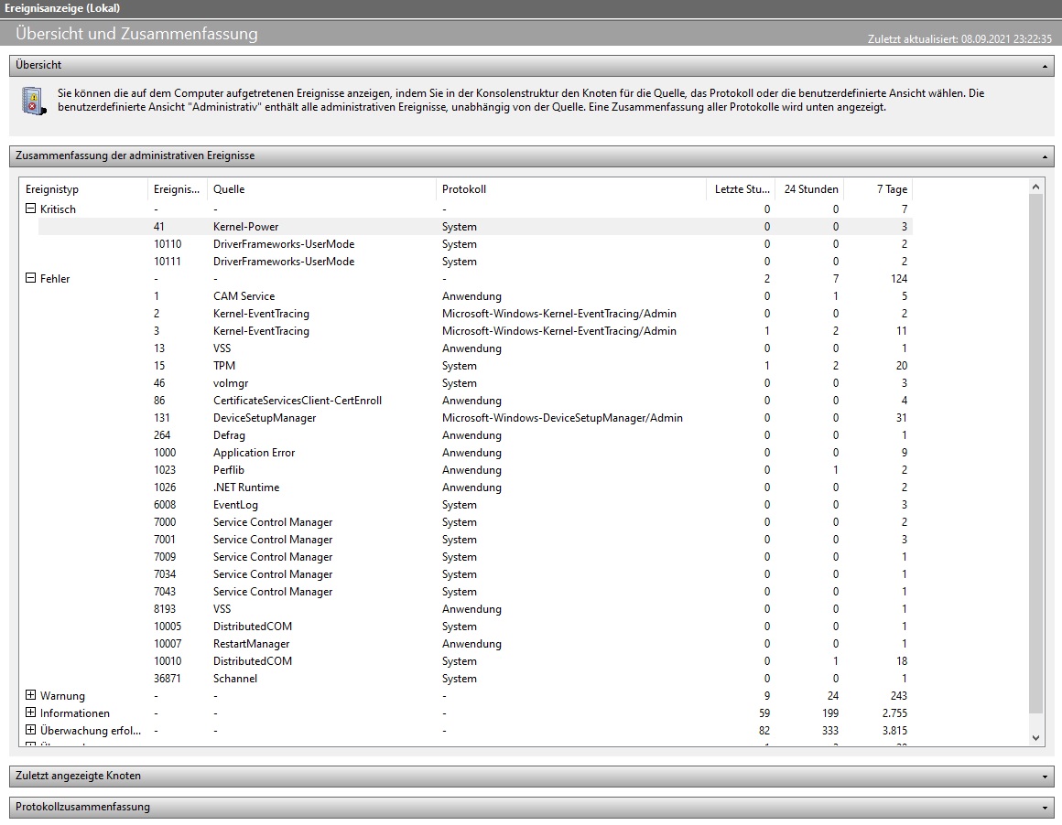Select Service Control Manager event 7034 row

475,573
